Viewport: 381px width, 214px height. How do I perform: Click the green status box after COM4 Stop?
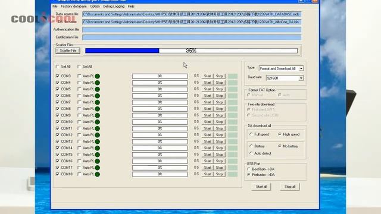pyautogui.click(x=233, y=83)
